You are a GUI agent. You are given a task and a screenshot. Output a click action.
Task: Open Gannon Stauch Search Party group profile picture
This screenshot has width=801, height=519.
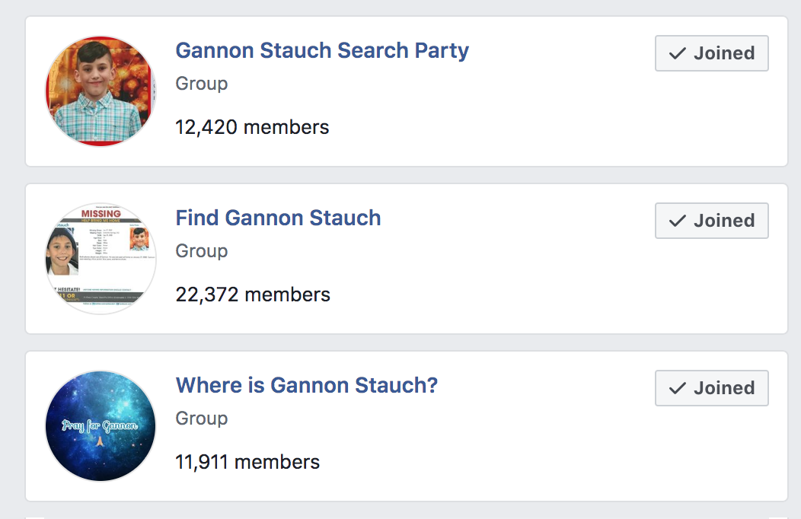click(101, 91)
